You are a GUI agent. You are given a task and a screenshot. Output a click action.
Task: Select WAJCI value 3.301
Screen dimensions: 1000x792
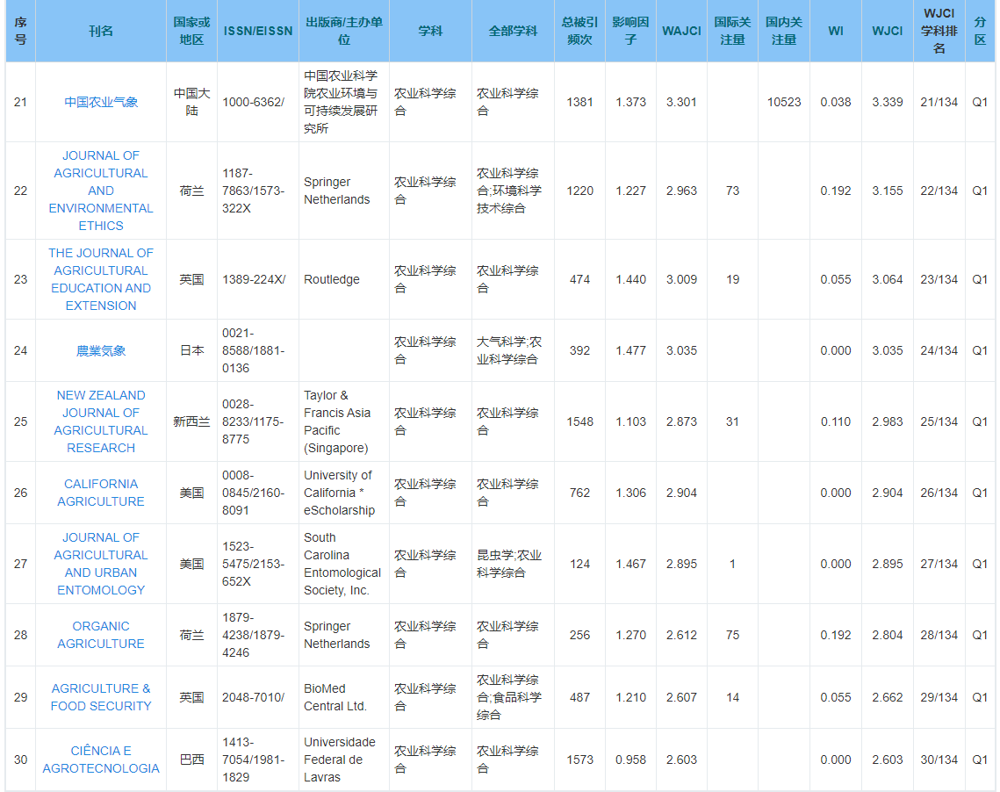(x=682, y=102)
